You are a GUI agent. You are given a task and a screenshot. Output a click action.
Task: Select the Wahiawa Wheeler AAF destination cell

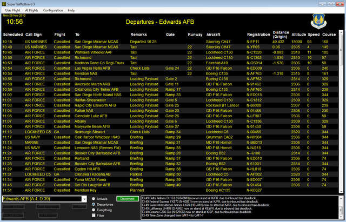click(94, 52)
